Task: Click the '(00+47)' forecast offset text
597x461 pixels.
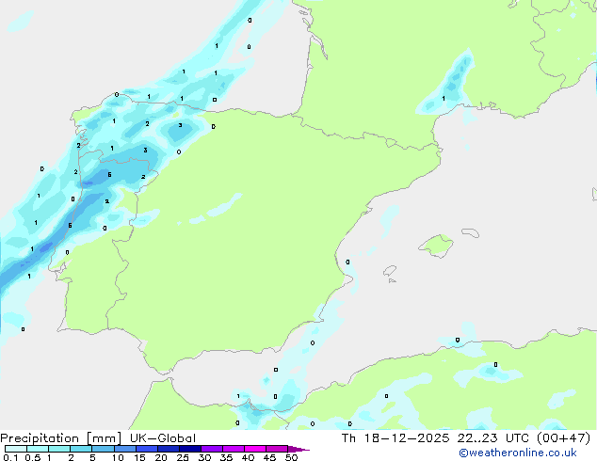Action: (563, 438)
